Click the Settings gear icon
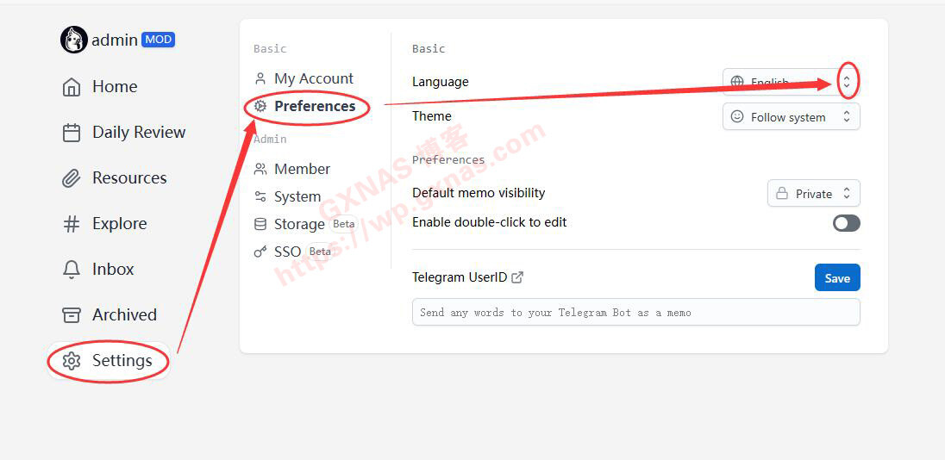Image resolution: width=945 pixels, height=460 pixels. tap(72, 361)
